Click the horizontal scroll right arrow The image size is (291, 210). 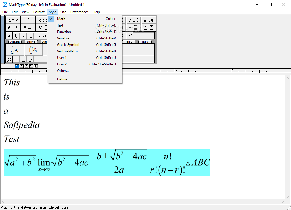[283, 201]
